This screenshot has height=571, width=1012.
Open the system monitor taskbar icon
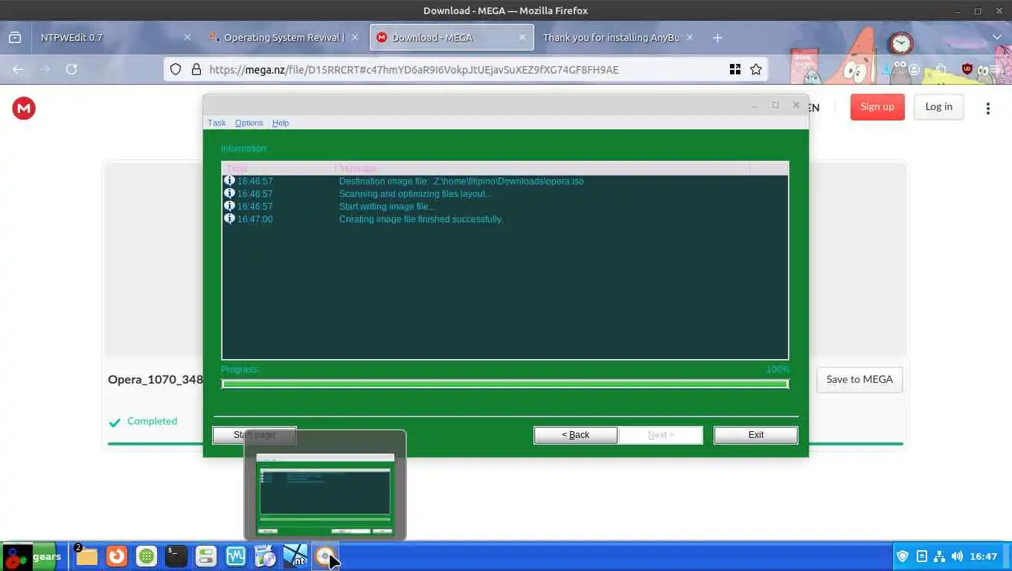click(x=236, y=556)
